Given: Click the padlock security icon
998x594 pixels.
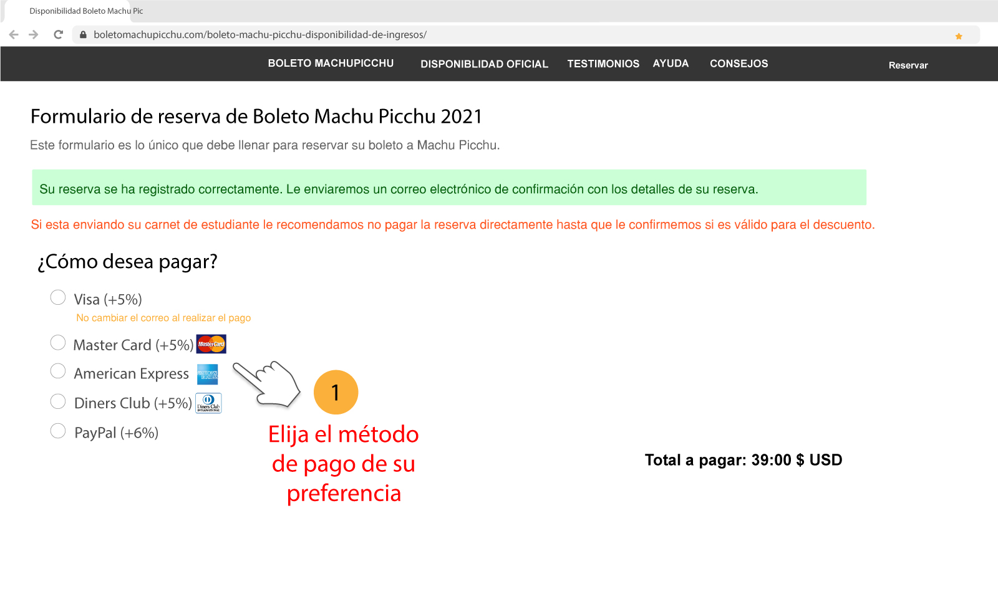Looking at the screenshot, I should (x=83, y=35).
